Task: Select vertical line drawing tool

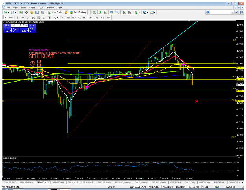Action: click(17, 18)
